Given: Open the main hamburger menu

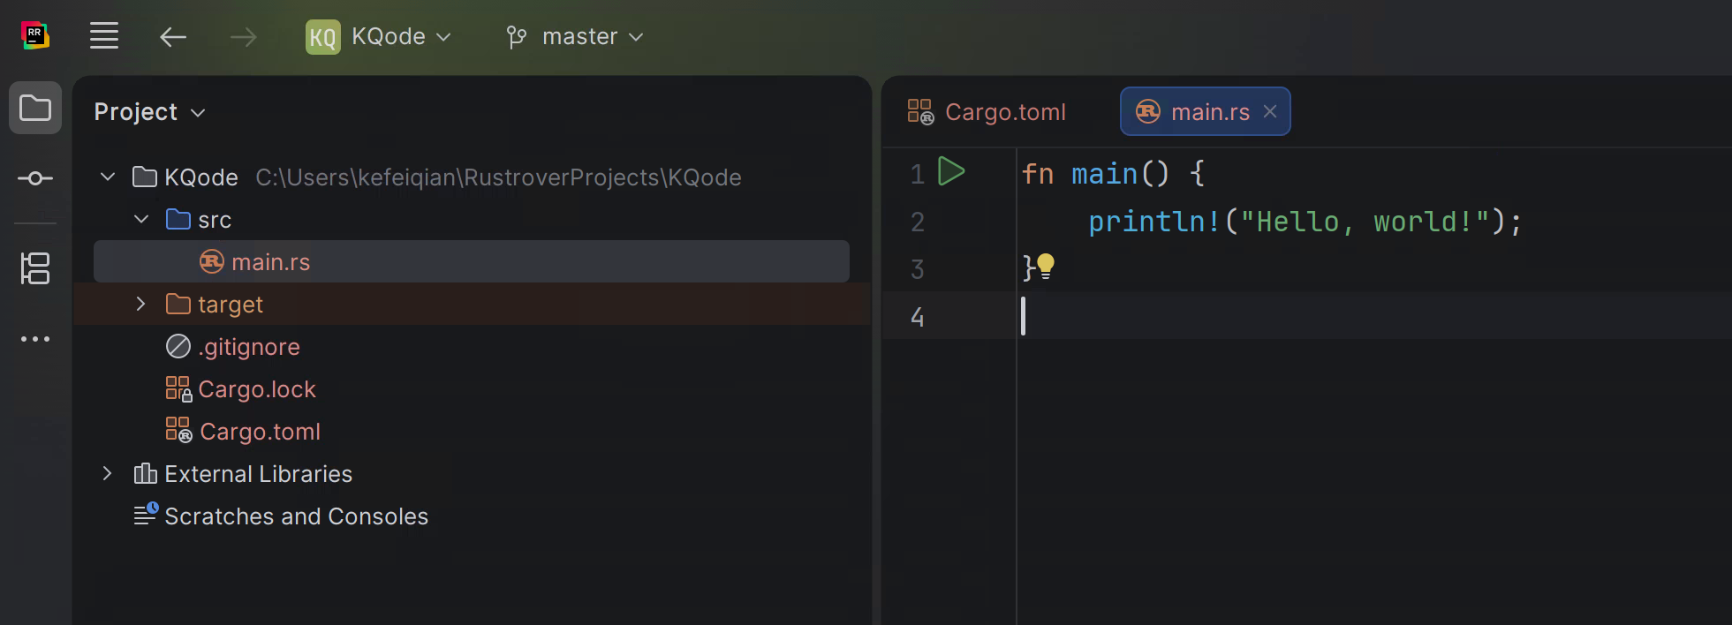Looking at the screenshot, I should 104,36.
